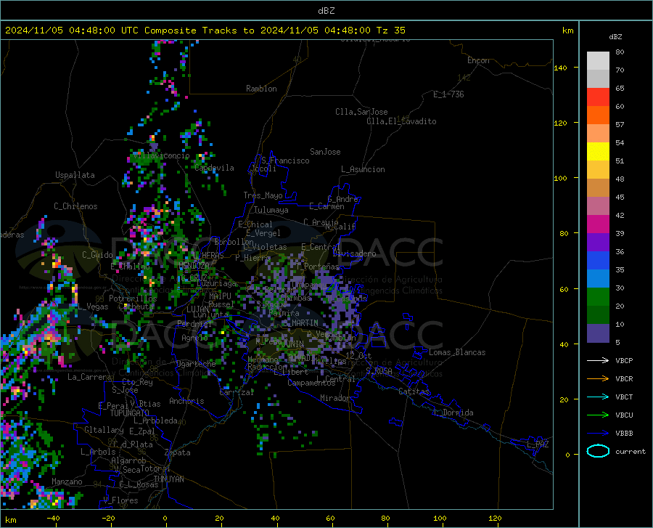Click the 'Zapata' map label

177,452
